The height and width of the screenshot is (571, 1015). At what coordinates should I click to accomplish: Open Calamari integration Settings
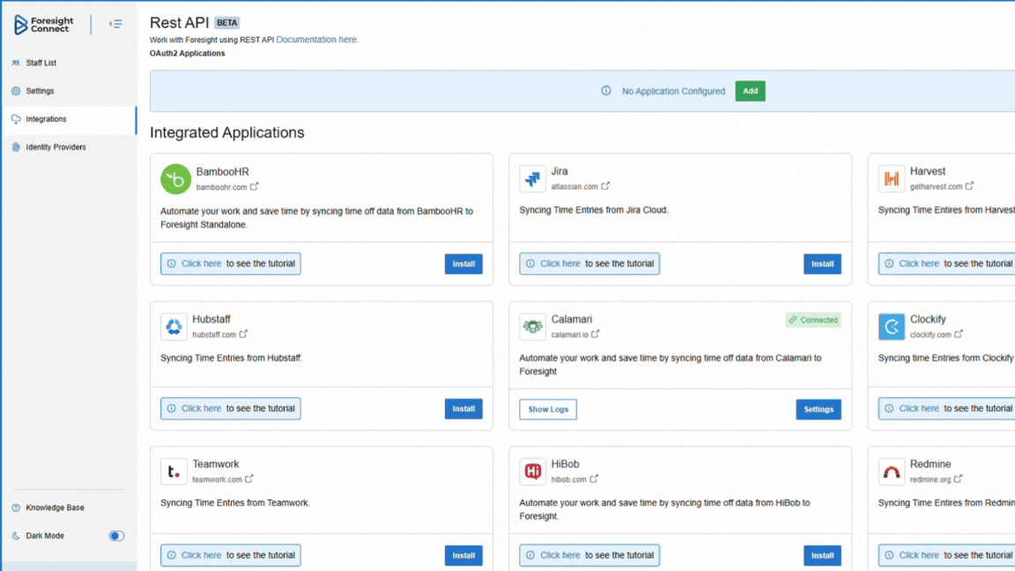pos(819,409)
